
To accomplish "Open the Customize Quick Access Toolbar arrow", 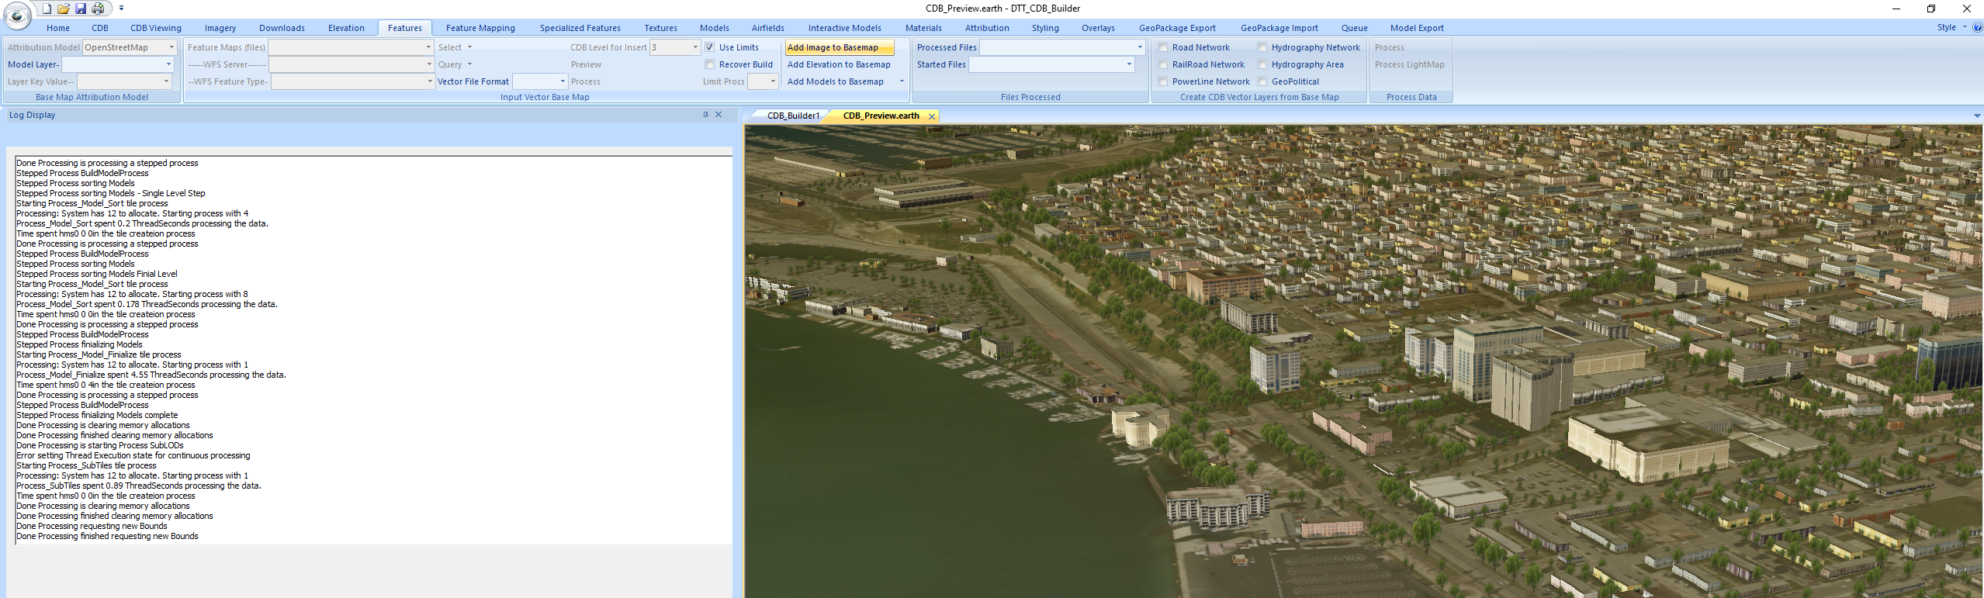I will (122, 9).
